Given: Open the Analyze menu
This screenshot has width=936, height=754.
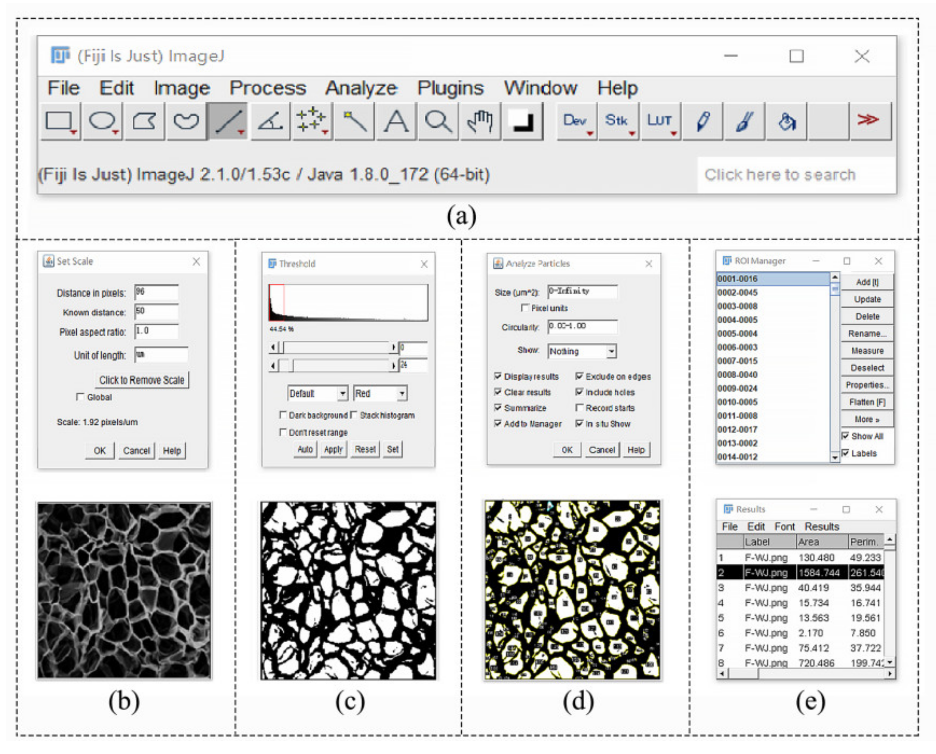Looking at the screenshot, I should coord(361,88).
